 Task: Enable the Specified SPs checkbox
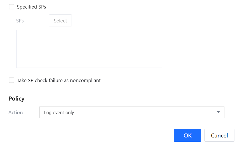tap(11, 7)
